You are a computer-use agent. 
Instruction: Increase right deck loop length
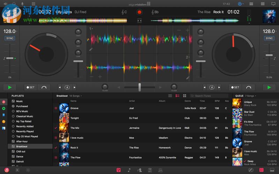[x=219, y=87]
